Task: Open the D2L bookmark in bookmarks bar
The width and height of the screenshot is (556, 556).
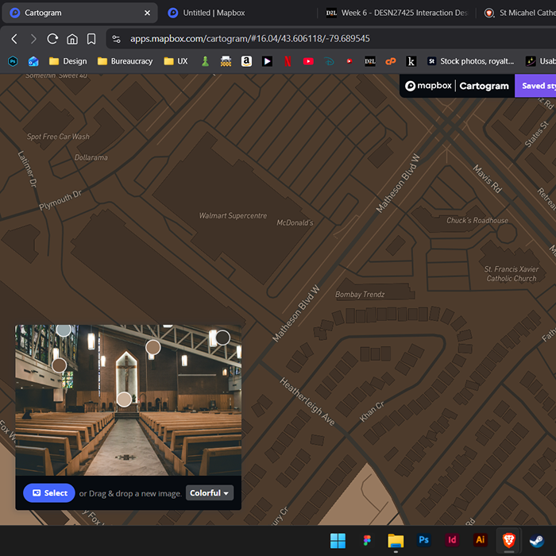Action: 370,61
